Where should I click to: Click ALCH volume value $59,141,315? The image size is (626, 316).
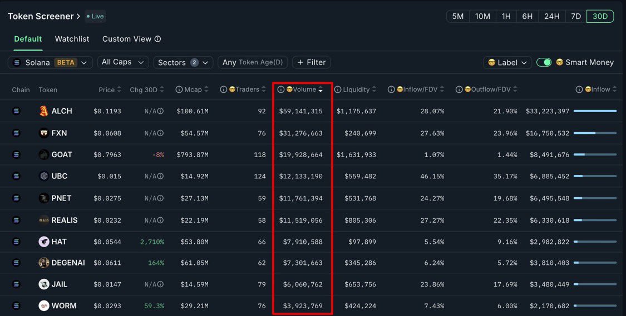pyautogui.click(x=300, y=111)
